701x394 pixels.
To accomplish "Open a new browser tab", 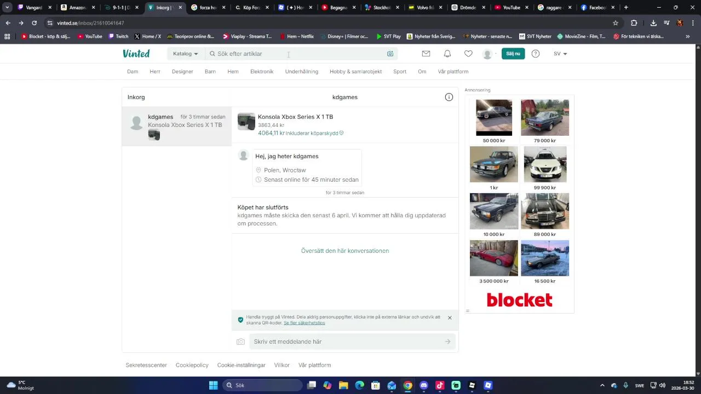I will point(626,8).
